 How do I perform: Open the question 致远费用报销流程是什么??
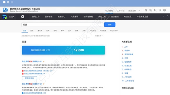32,61
